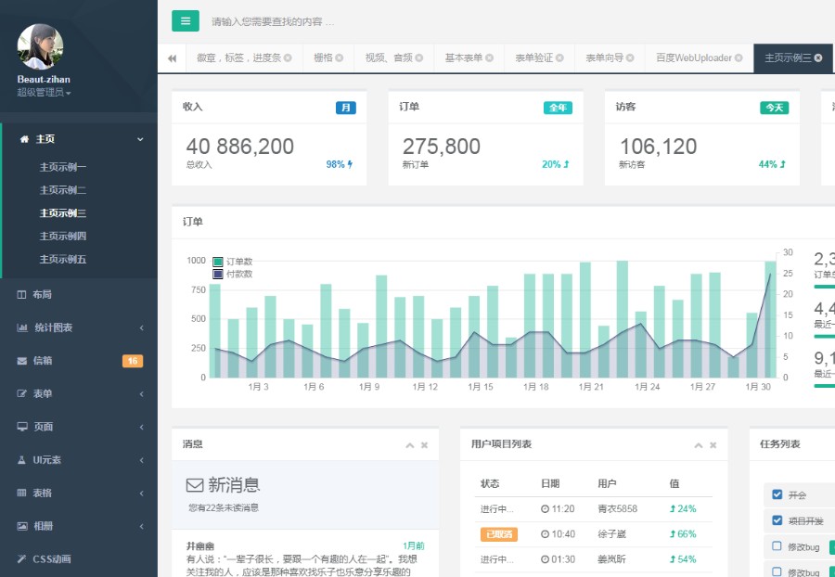Image resolution: width=835 pixels, height=577 pixels.
Task: Open 主页示例五 in sidebar
Action: tap(63, 259)
